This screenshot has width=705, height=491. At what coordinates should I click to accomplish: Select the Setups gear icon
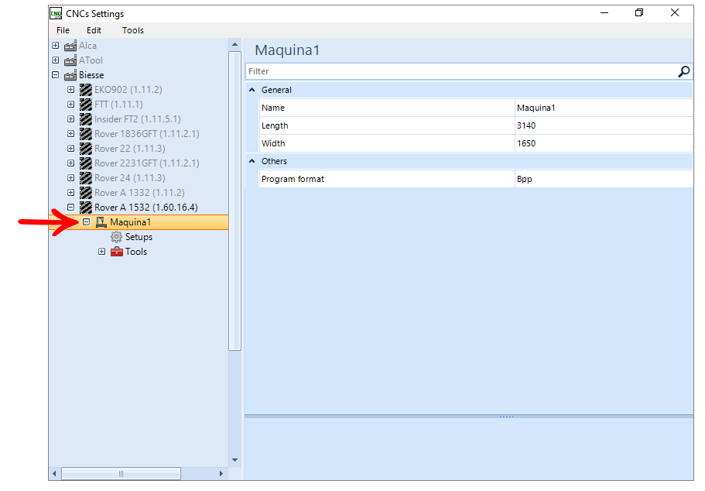pos(116,237)
